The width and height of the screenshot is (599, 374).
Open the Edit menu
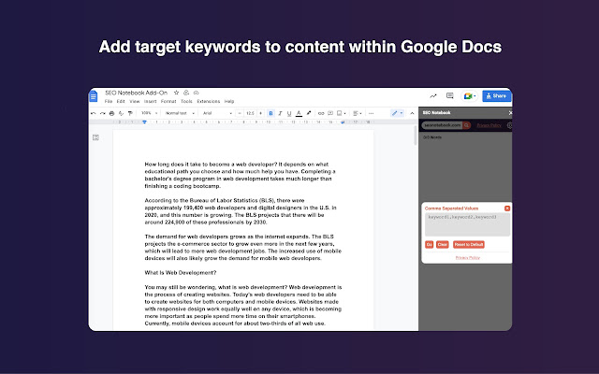121,102
